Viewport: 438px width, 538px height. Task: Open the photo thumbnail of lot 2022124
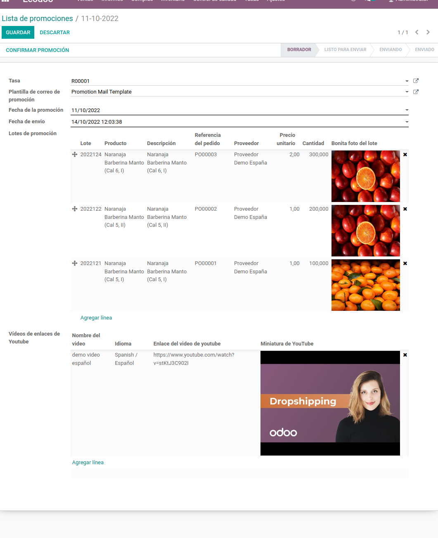[x=366, y=176]
